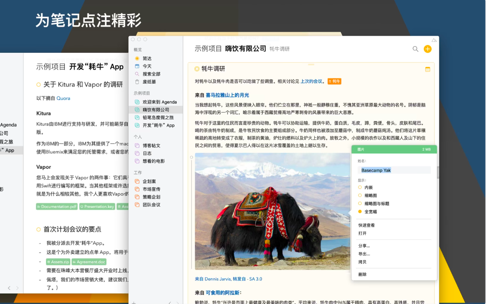Click the yellow add note plus button
This screenshot has height=304, width=486.
(427, 49)
